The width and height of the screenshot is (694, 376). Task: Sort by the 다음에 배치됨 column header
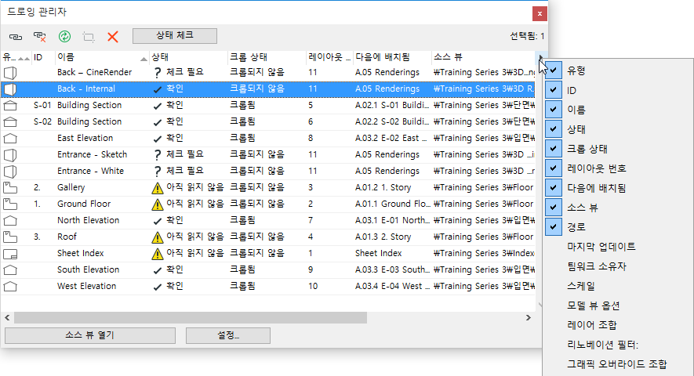tap(392, 57)
